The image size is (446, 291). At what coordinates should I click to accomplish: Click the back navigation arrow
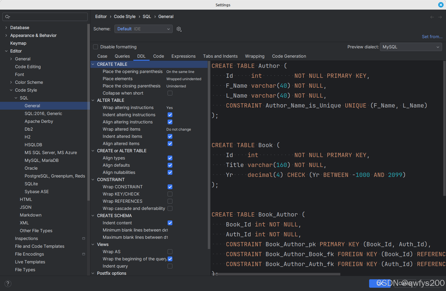432,17
